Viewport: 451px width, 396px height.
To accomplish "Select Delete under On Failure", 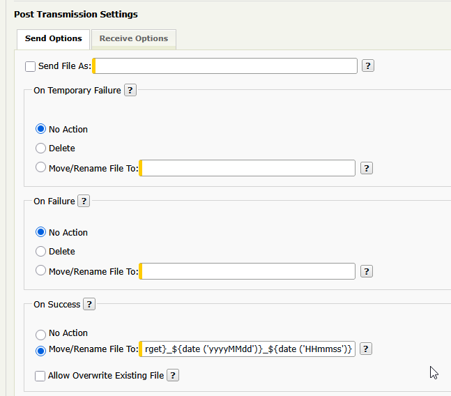I will click(x=40, y=252).
